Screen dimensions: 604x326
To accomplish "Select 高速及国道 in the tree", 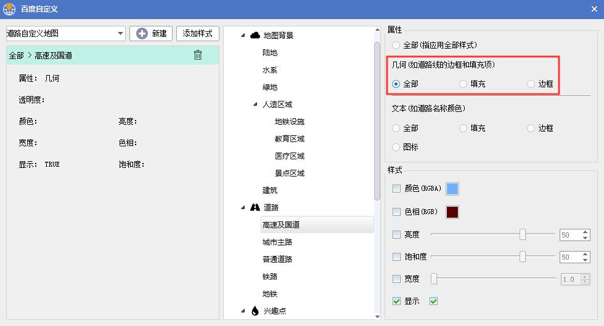I will pyautogui.click(x=317, y=225).
